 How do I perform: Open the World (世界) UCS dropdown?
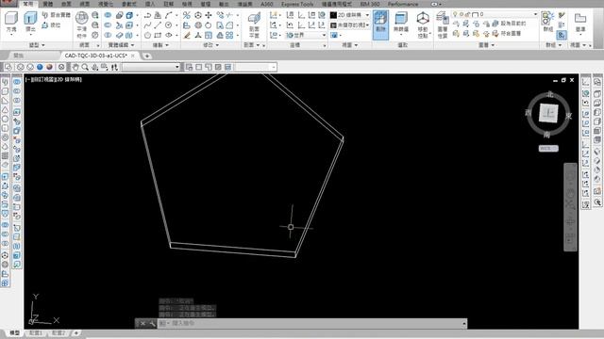(306, 35)
